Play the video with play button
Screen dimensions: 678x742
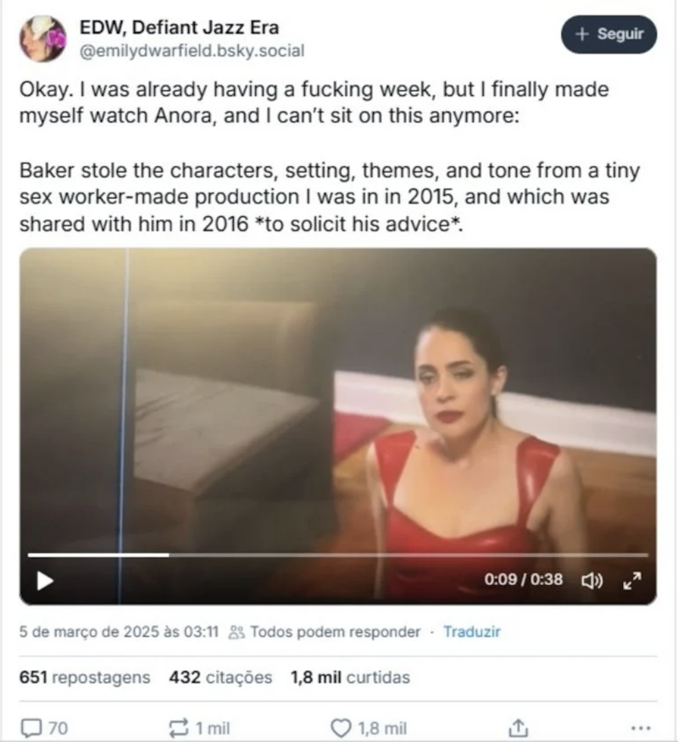45,581
